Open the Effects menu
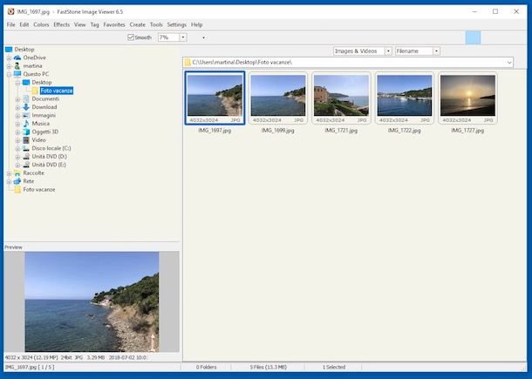 (x=61, y=24)
